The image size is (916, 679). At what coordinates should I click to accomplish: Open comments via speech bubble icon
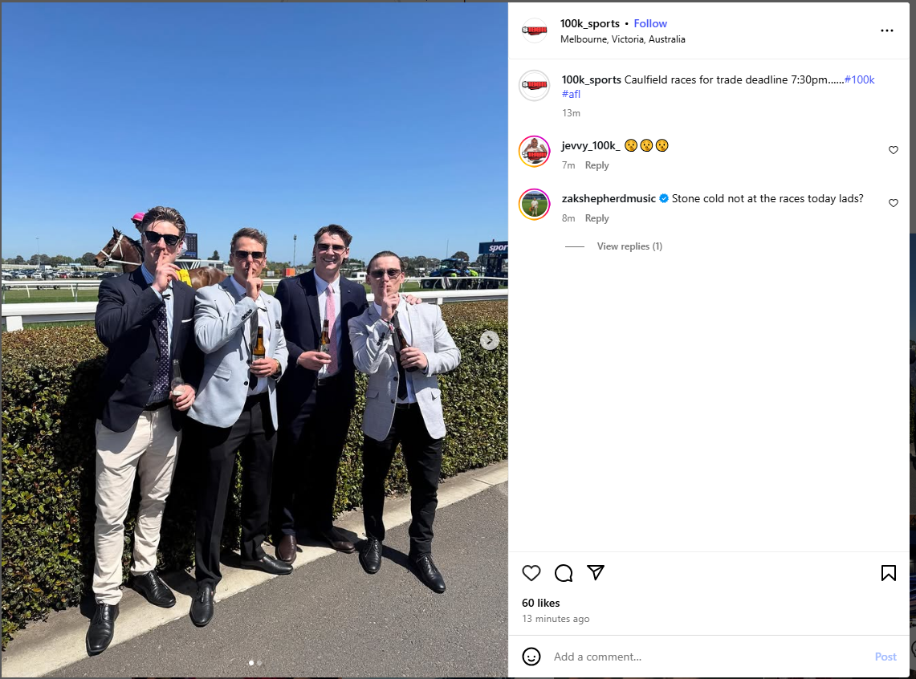click(x=564, y=573)
